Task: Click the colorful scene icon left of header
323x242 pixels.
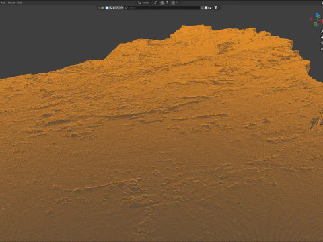Action: (x=102, y=8)
